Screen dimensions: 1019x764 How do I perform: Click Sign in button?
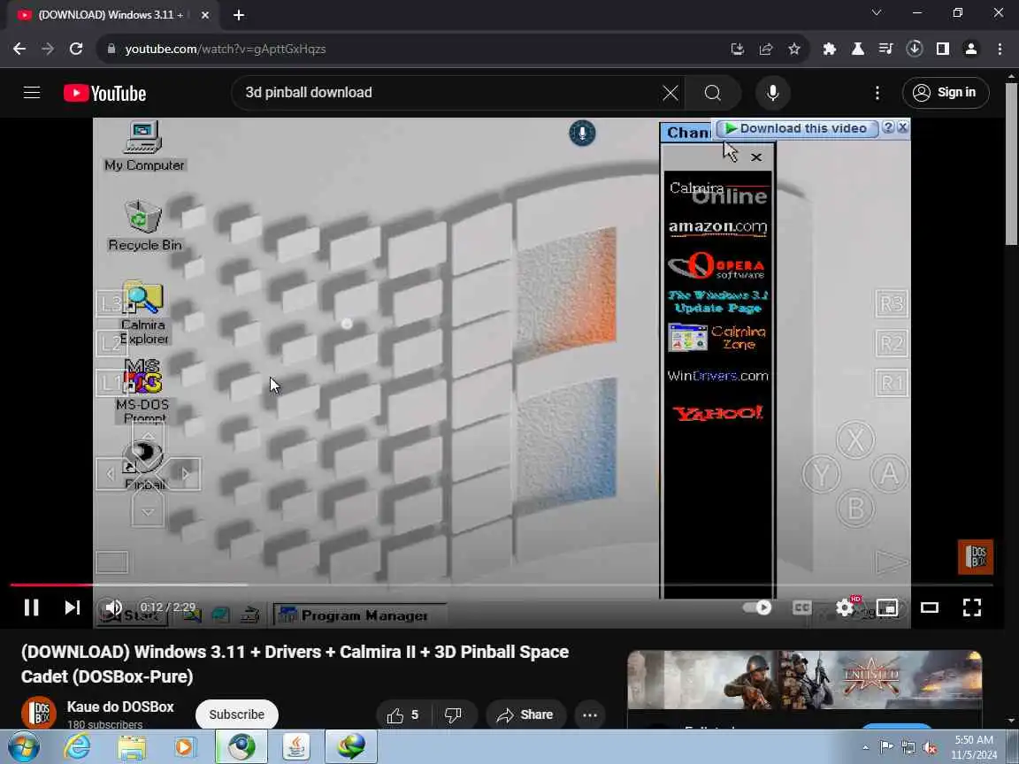[946, 93]
